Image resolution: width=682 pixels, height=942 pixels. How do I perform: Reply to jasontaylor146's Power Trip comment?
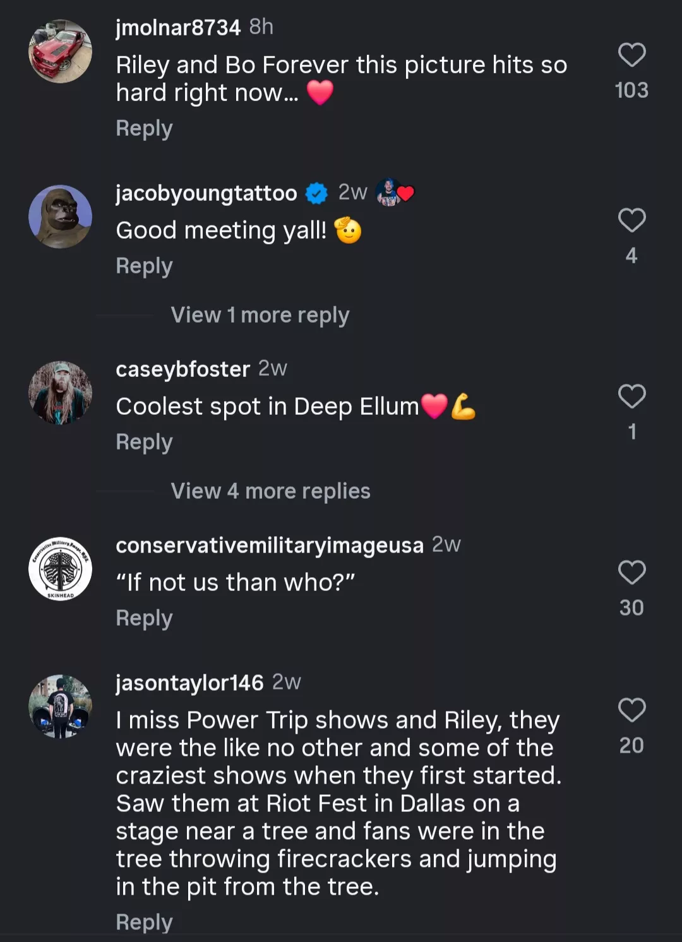coord(144,922)
